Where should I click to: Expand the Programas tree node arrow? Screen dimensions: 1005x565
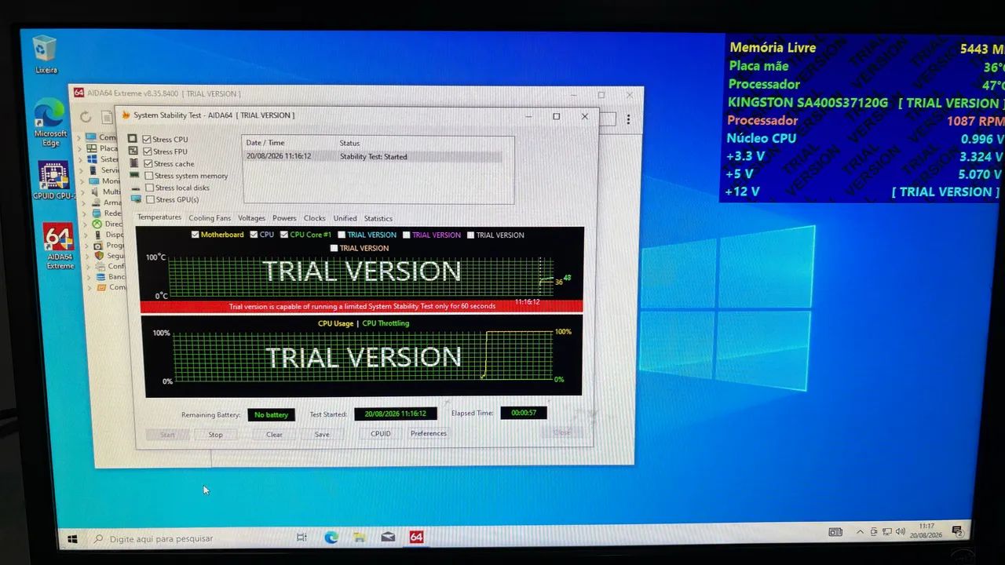coord(87,246)
